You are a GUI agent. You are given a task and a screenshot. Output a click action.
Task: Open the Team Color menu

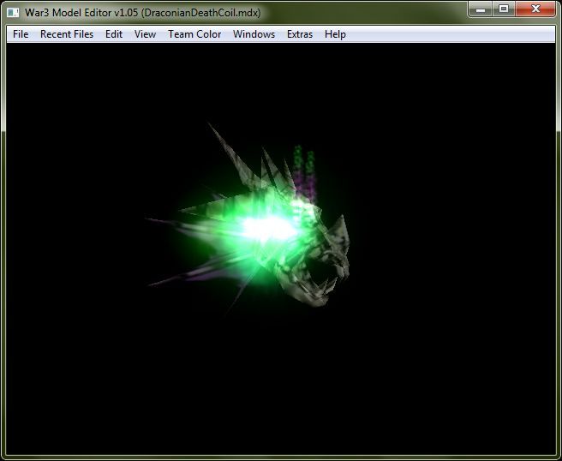pos(194,34)
